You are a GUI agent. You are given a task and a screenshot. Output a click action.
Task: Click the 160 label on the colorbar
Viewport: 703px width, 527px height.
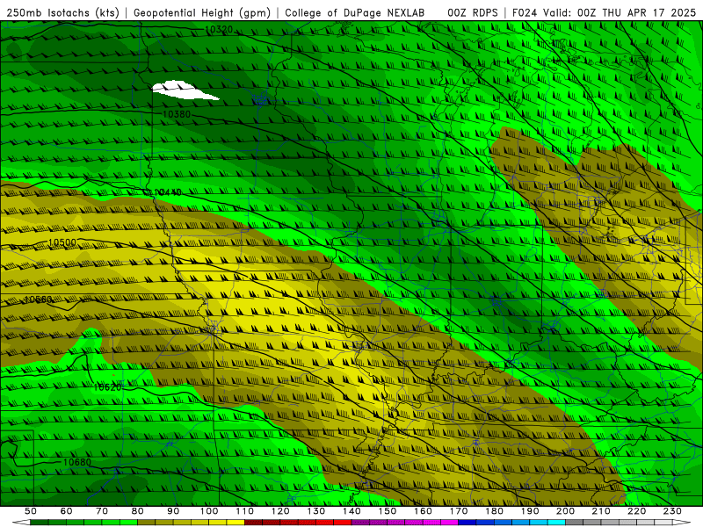[423, 511]
